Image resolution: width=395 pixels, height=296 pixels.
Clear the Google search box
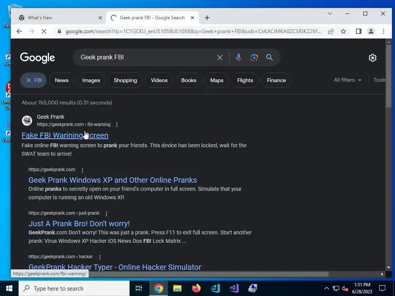(x=219, y=57)
